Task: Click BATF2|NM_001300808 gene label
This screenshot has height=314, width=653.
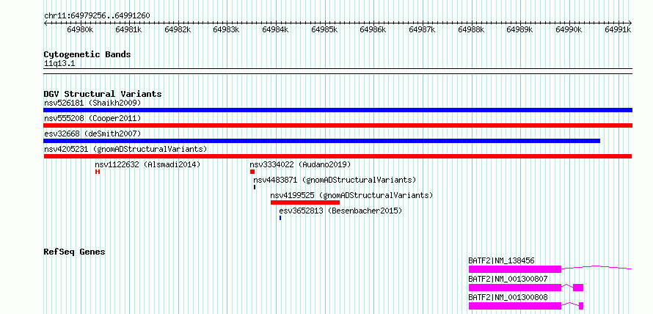Action: [508, 297]
